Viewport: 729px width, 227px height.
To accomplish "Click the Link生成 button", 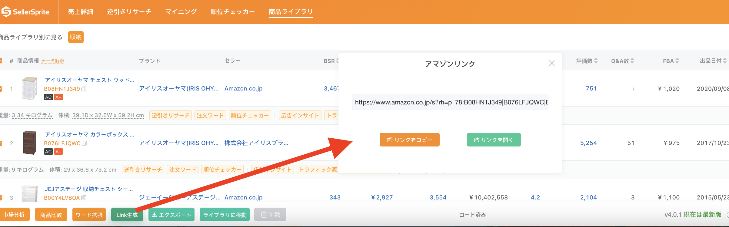I will click(127, 215).
